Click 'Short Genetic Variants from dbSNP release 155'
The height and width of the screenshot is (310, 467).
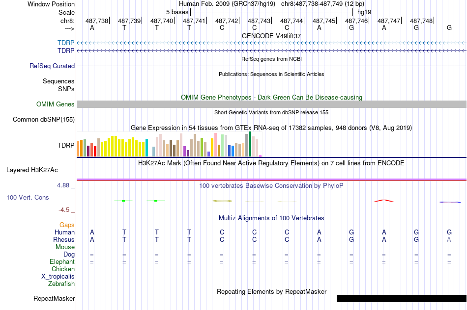click(x=271, y=112)
